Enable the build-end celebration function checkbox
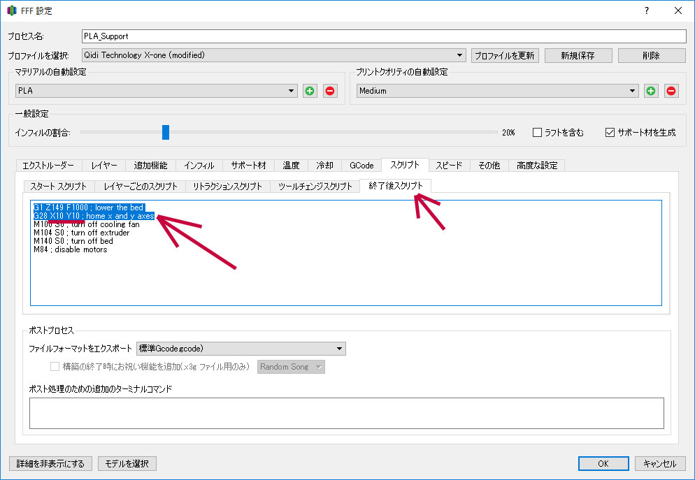This screenshot has height=480, width=695. coord(55,367)
